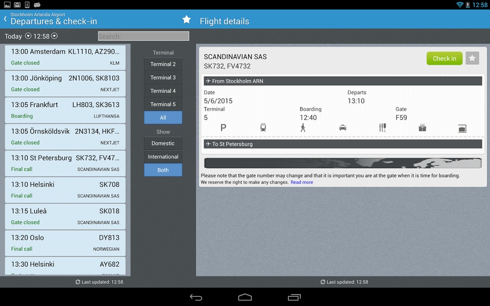Select the 13:15 Luleå flight
This screenshot has height=306, width=490.
[x=65, y=216]
